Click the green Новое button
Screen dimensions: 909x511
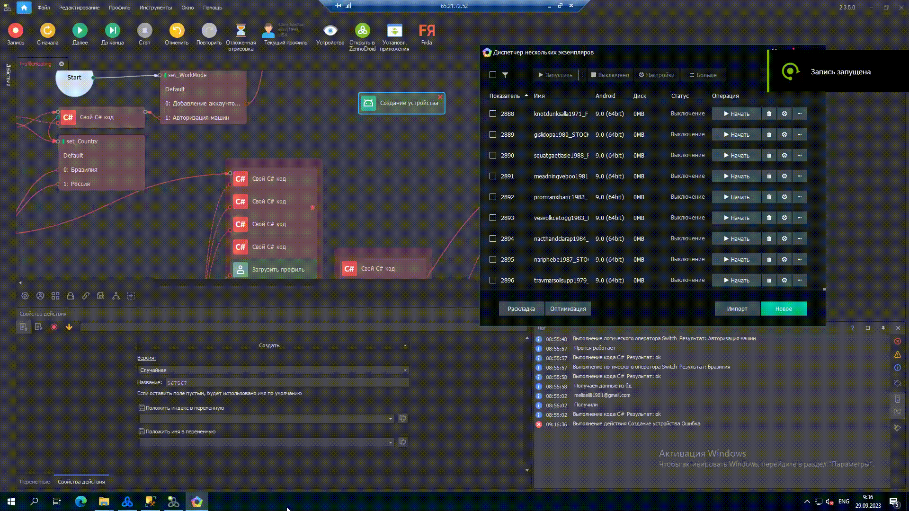click(784, 309)
